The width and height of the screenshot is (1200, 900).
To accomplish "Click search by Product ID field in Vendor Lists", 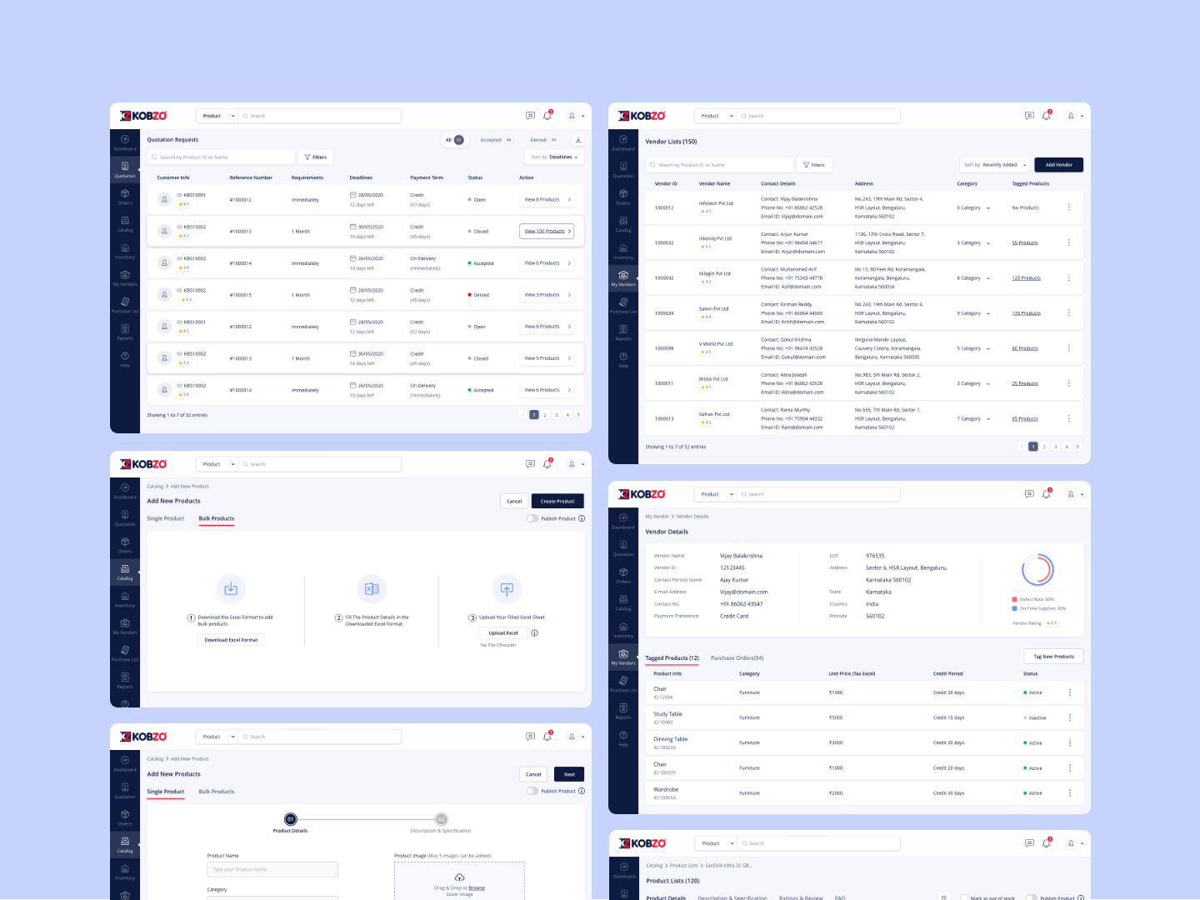I will [719, 165].
